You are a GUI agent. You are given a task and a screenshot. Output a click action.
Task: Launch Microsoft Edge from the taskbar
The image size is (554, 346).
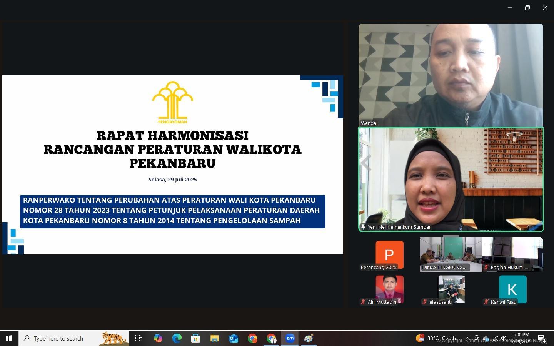pos(177,338)
